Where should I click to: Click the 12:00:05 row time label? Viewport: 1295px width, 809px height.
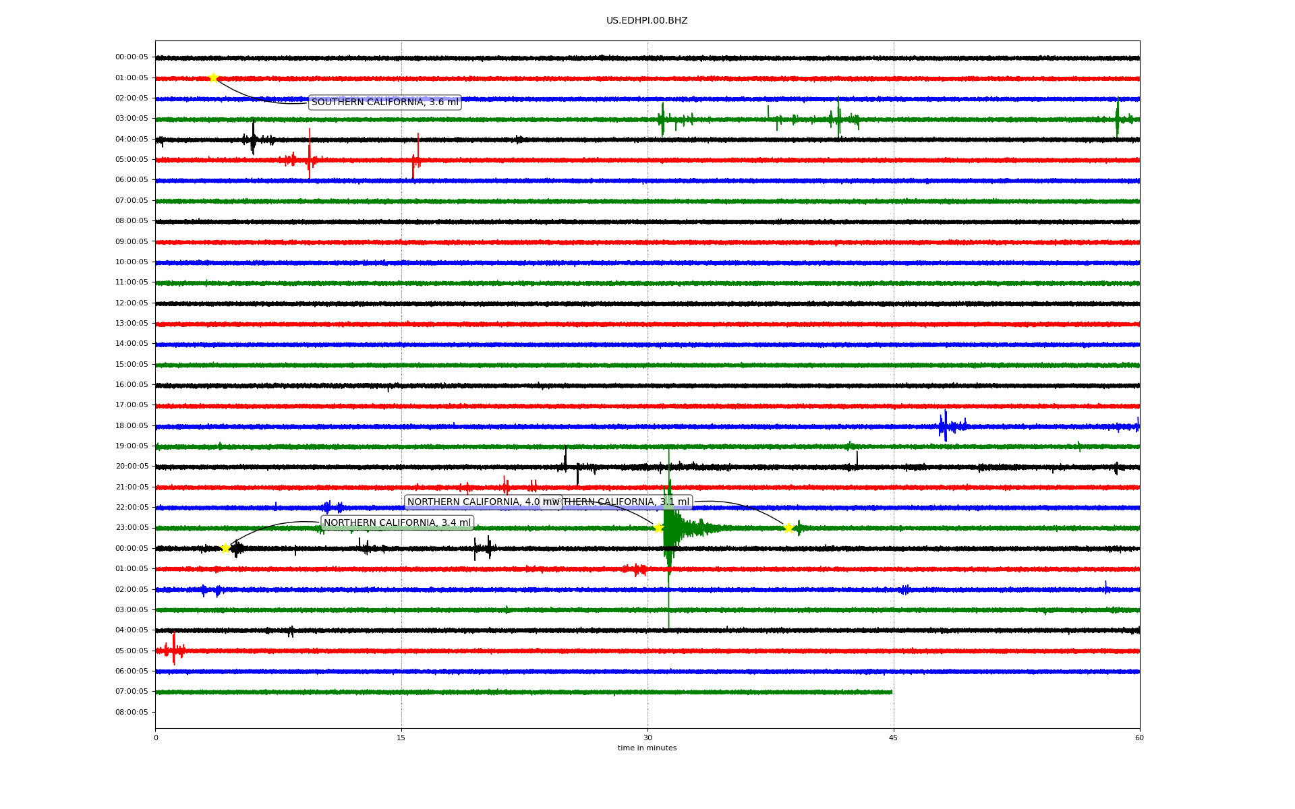pos(132,303)
